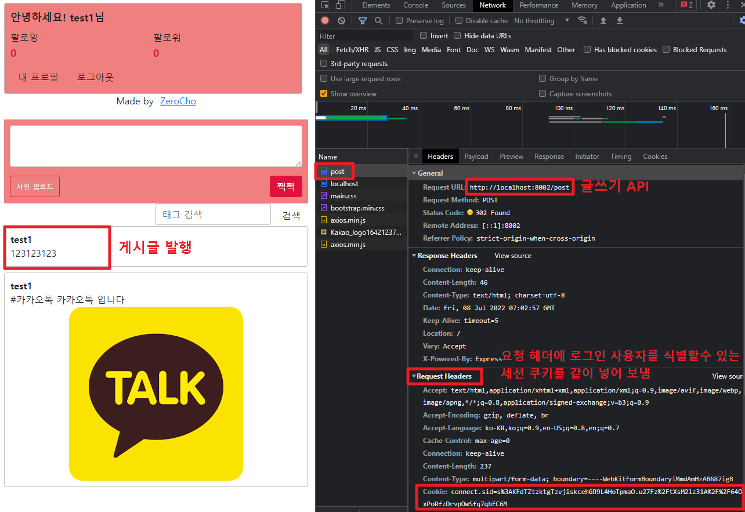The width and height of the screenshot is (745, 512).
Task: Select the bootstrap.min.css request row
Action: click(362, 208)
